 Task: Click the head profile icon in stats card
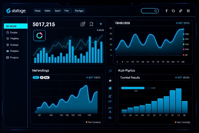(91, 24)
